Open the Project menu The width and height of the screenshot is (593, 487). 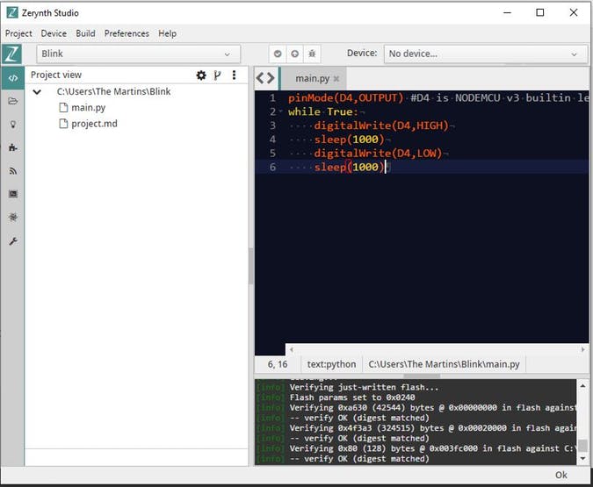[18, 33]
